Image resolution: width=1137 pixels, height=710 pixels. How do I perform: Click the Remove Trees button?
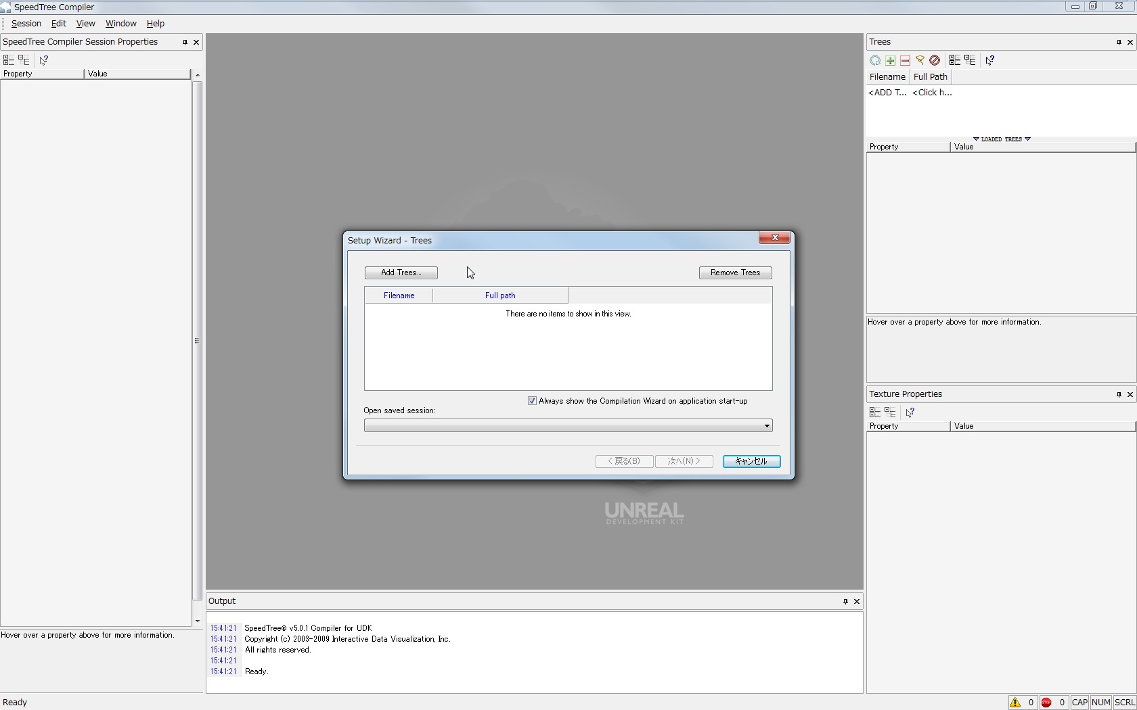click(735, 273)
